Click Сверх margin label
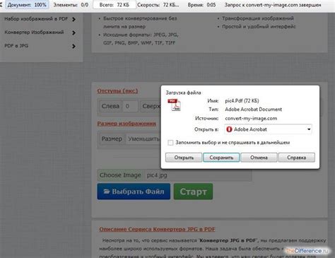Viewport: 335px width, 258px height. pos(151,106)
